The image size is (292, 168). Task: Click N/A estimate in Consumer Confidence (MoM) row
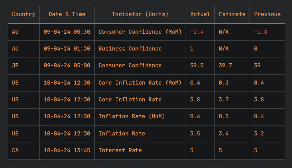click(x=224, y=32)
